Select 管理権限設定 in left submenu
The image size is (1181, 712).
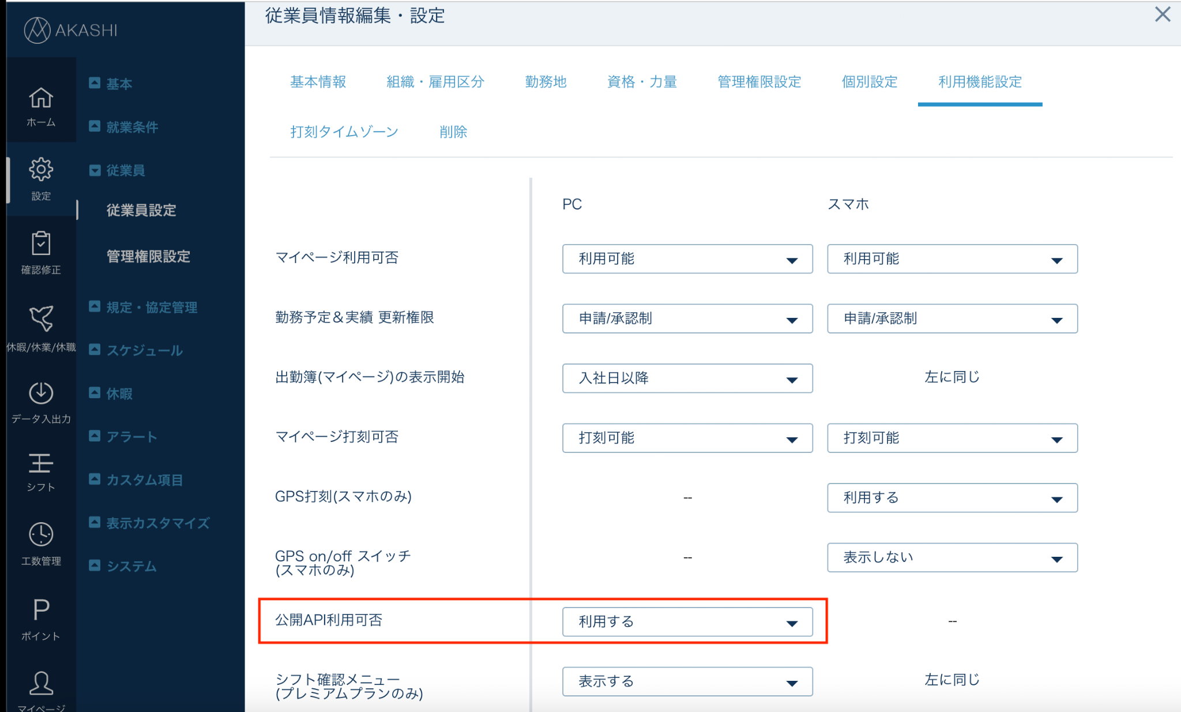pos(148,256)
